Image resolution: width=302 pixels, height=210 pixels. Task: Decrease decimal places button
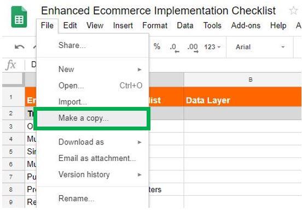click(x=175, y=47)
